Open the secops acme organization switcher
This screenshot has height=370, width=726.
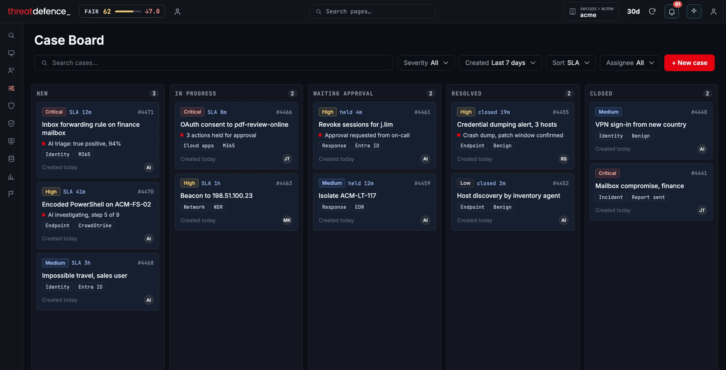[591, 12]
